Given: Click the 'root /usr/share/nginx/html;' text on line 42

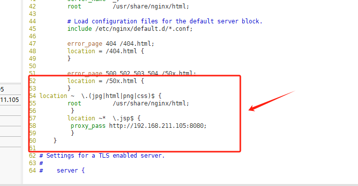Looking at the screenshot, I should click(128, 6).
